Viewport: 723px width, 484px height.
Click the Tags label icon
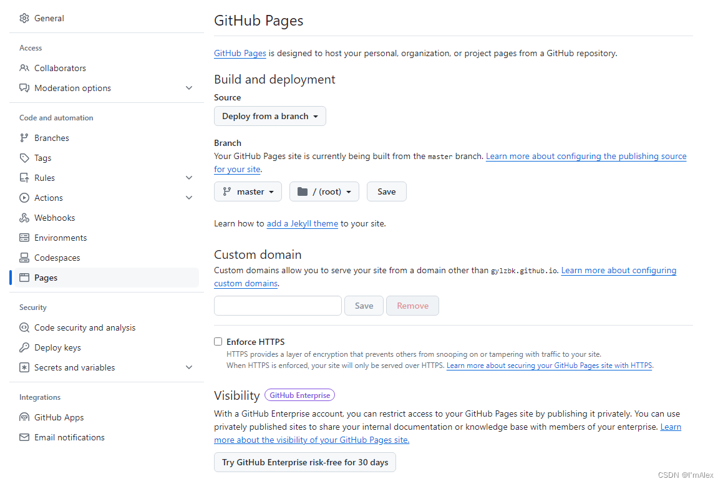pos(24,158)
